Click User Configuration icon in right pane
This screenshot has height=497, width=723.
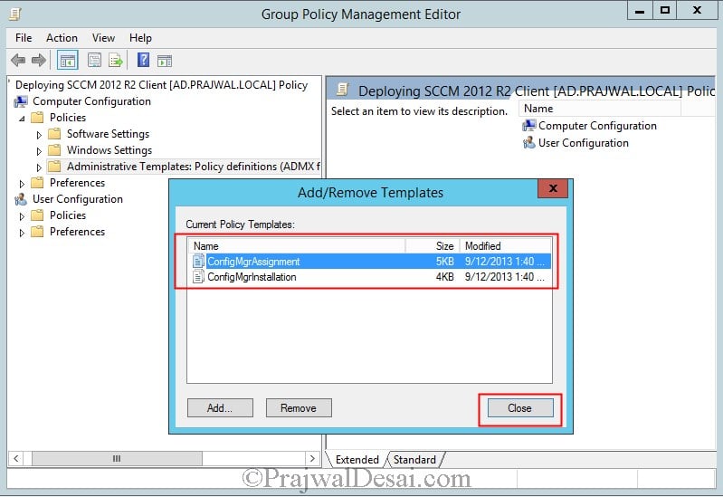[x=528, y=143]
